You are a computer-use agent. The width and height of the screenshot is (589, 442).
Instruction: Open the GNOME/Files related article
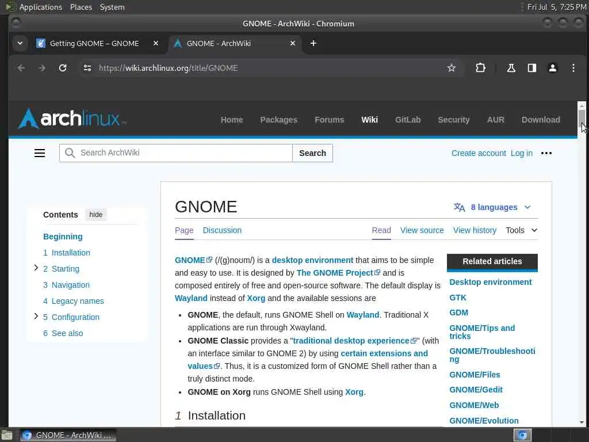tap(475, 375)
